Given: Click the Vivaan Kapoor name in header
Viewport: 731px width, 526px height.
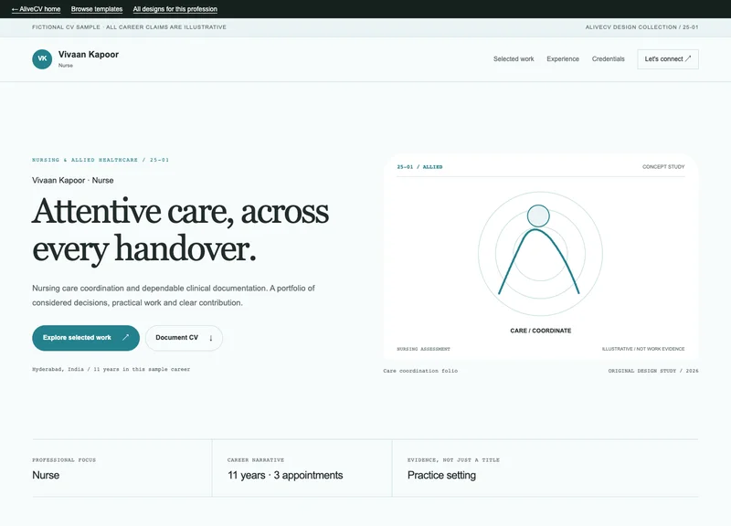Looking at the screenshot, I should pos(89,55).
